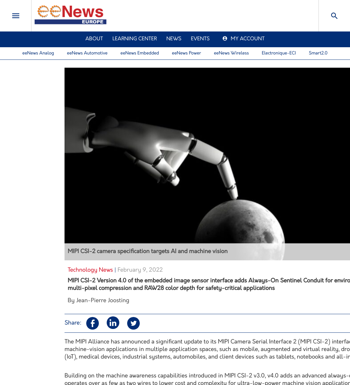Click paragraph starting The MIPI Alliance has announced

pyautogui.click(x=207, y=349)
